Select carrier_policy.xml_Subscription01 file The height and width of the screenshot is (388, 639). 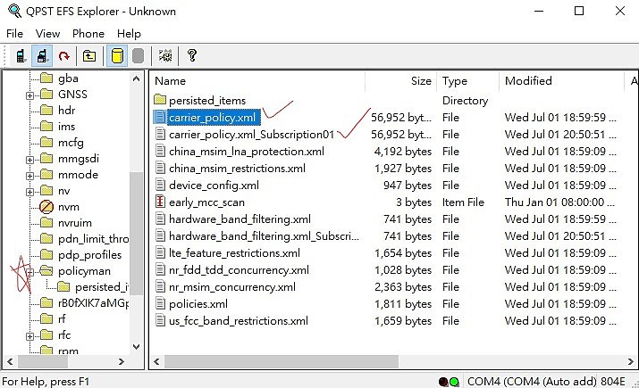[x=251, y=135]
